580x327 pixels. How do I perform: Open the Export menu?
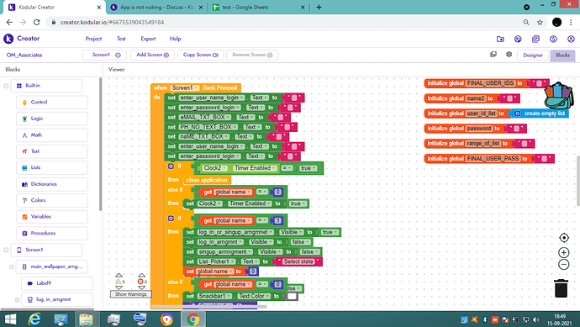pos(148,39)
